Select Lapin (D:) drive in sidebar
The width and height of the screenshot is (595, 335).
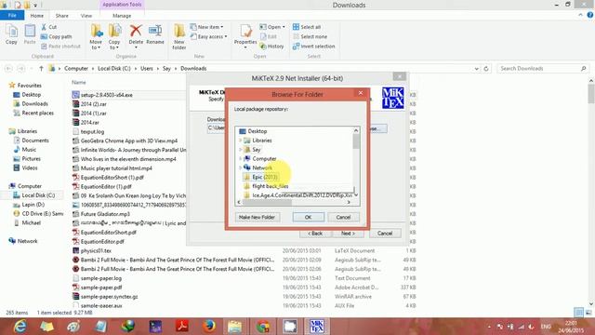(33, 205)
